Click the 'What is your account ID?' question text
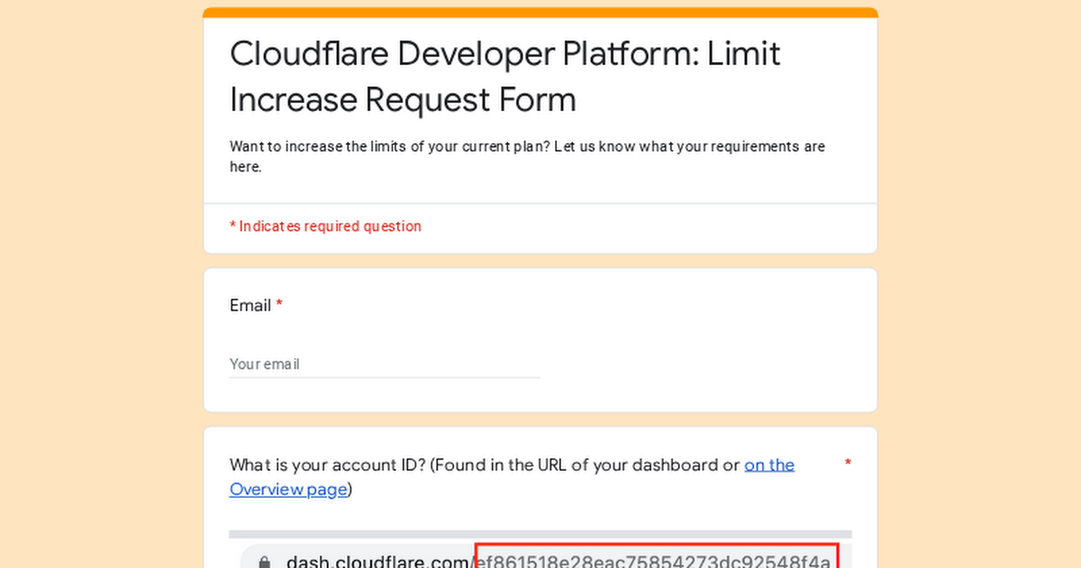Image resolution: width=1081 pixels, height=568 pixels. pyautogui.click(x=328, y=465)
